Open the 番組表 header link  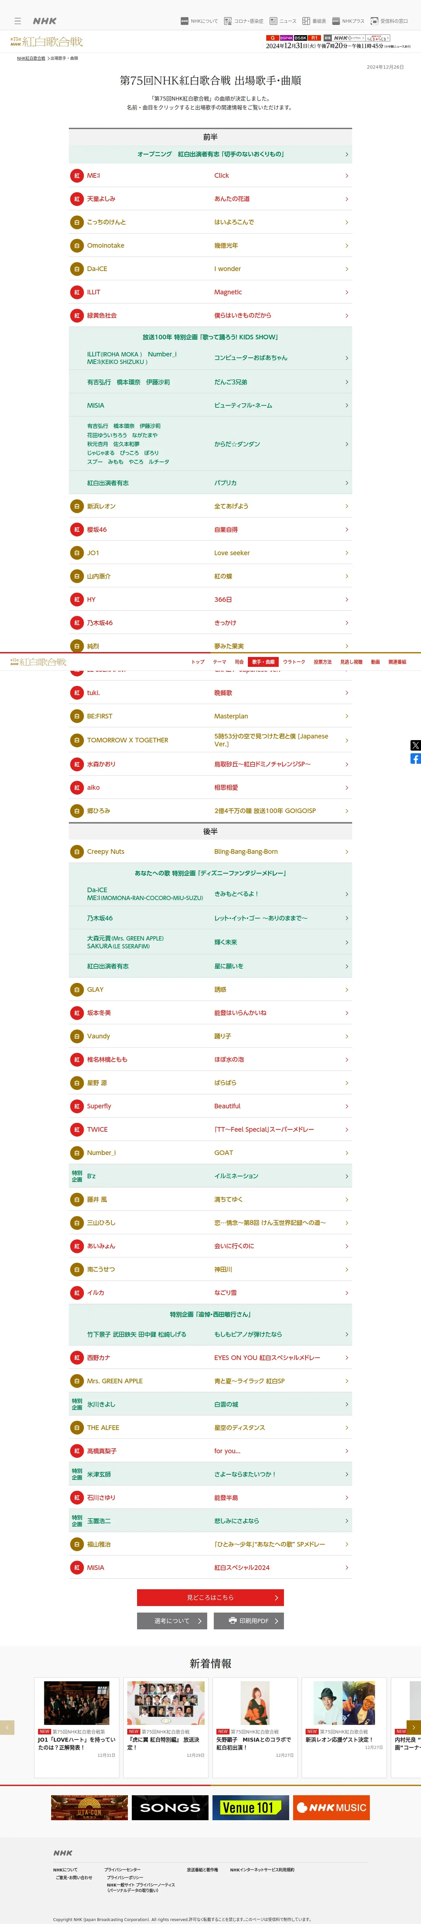click(x=314, y=21)
